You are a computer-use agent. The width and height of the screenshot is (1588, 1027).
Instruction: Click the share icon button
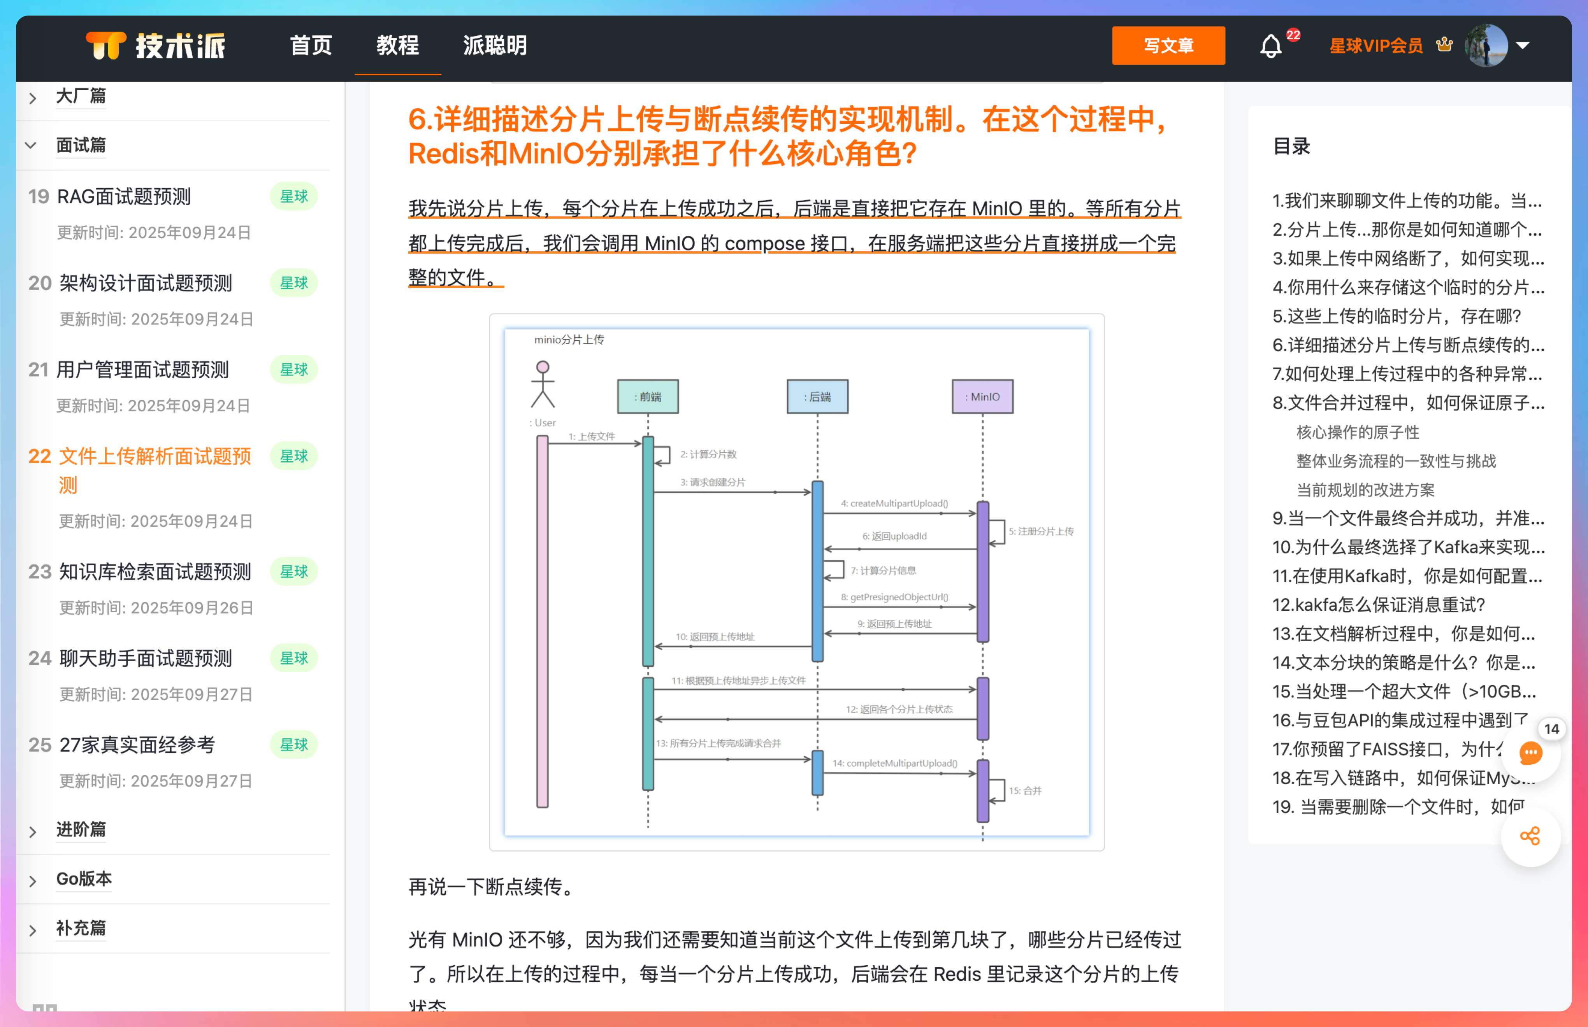coord(1530,836)
